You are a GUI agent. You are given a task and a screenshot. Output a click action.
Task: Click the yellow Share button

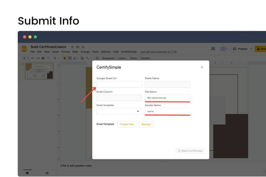tap(260, 49)
